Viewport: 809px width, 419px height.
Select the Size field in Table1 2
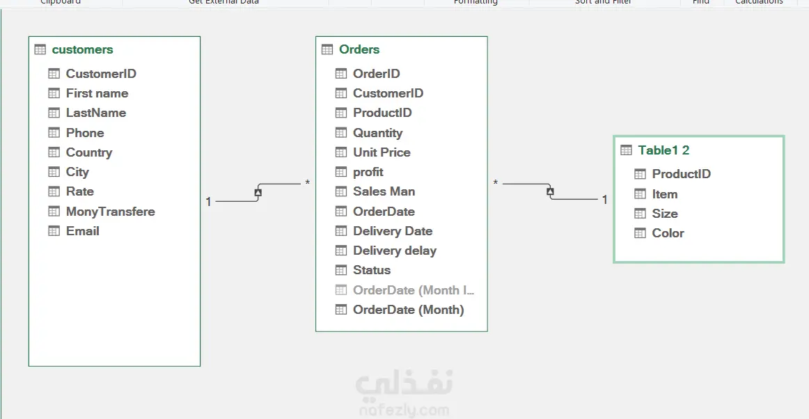664,214
